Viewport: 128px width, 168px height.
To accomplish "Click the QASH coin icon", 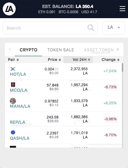I will pos(13,132).
